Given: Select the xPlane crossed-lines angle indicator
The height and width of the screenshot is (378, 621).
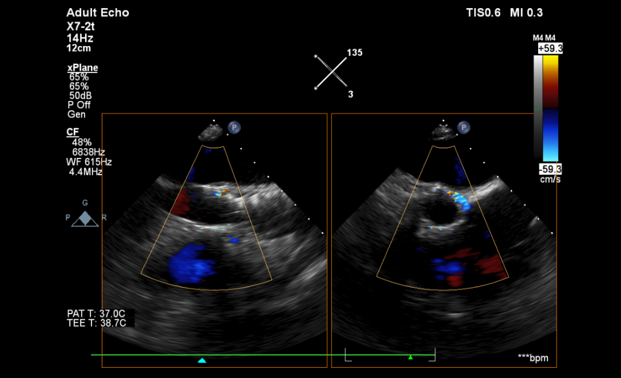Looking at the screenshot, I should tap(331, 72).
